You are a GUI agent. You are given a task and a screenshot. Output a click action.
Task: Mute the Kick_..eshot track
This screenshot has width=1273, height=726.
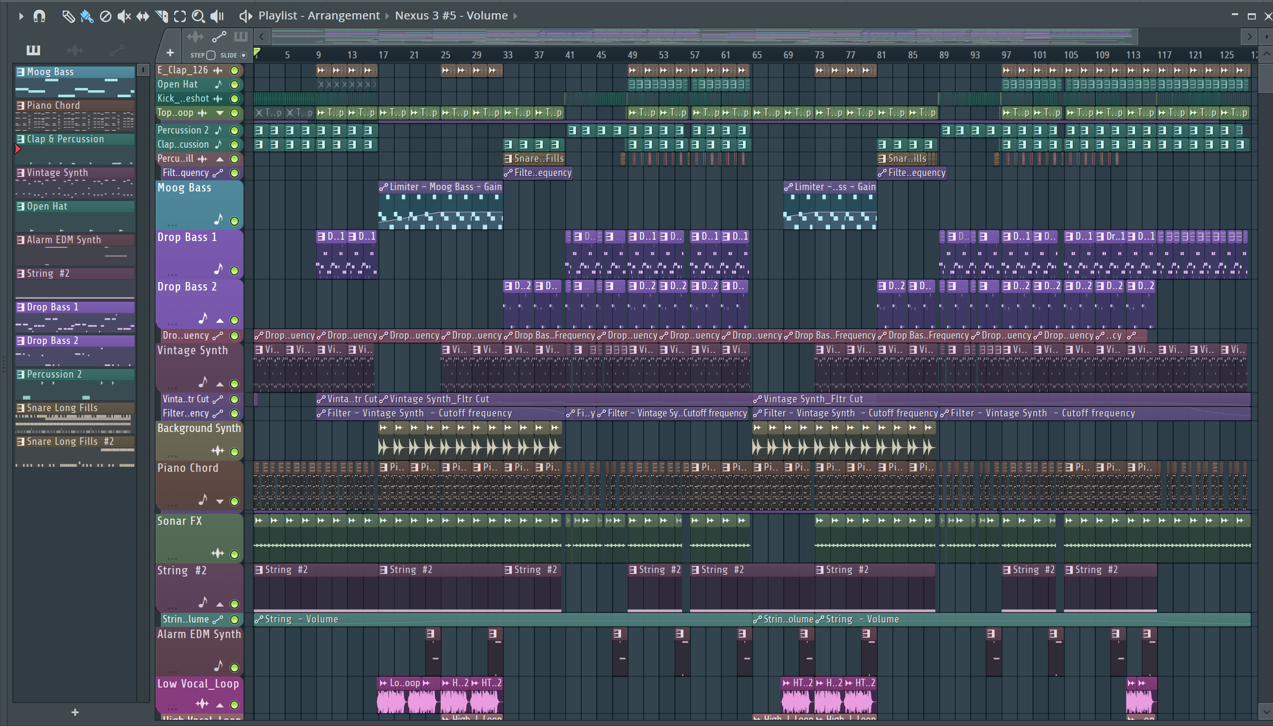pos(234,99)
